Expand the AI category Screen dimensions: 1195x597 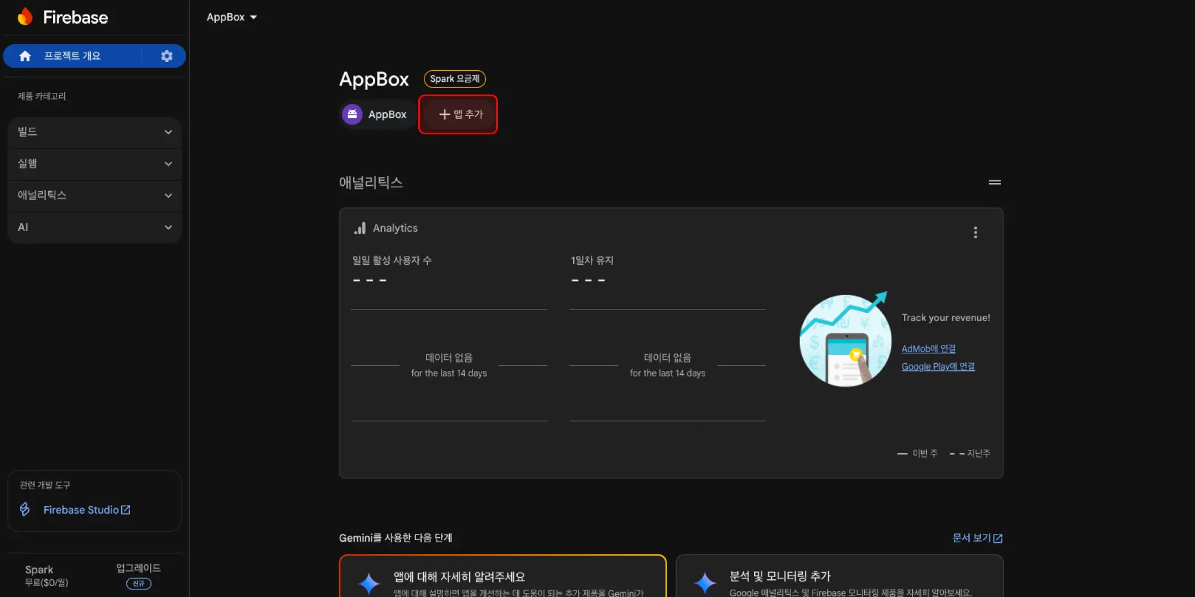(x=95, y=227)
